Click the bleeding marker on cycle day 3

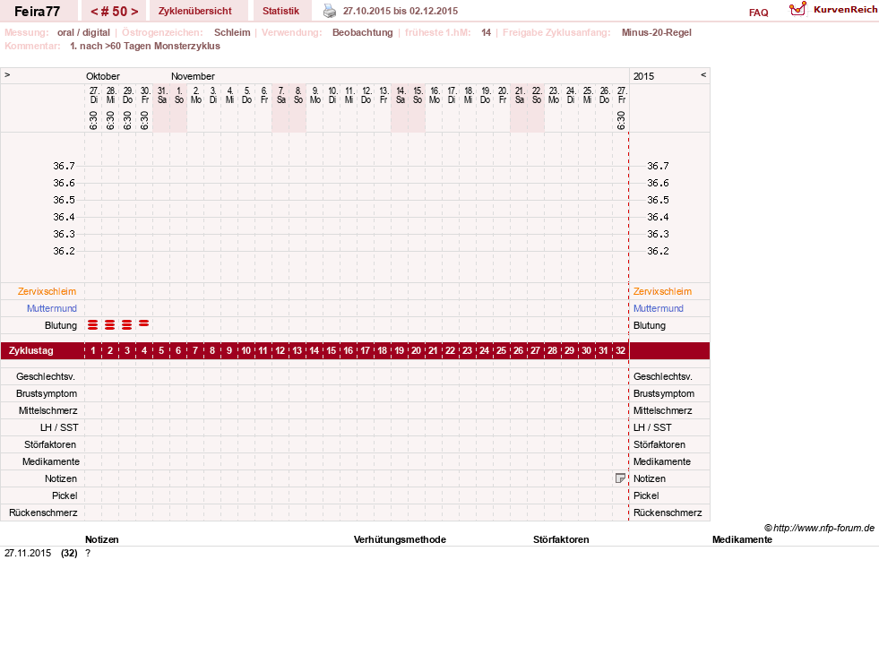pos(126,324)
